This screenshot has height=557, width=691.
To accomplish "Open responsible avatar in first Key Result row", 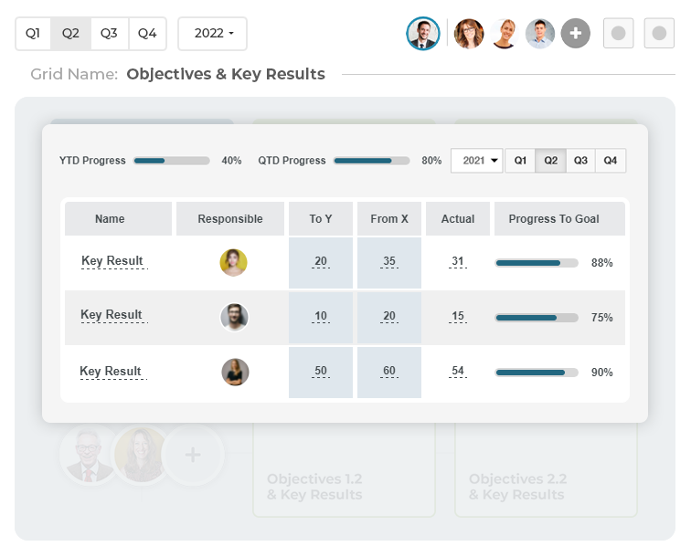I will click(x=234, y=263).
